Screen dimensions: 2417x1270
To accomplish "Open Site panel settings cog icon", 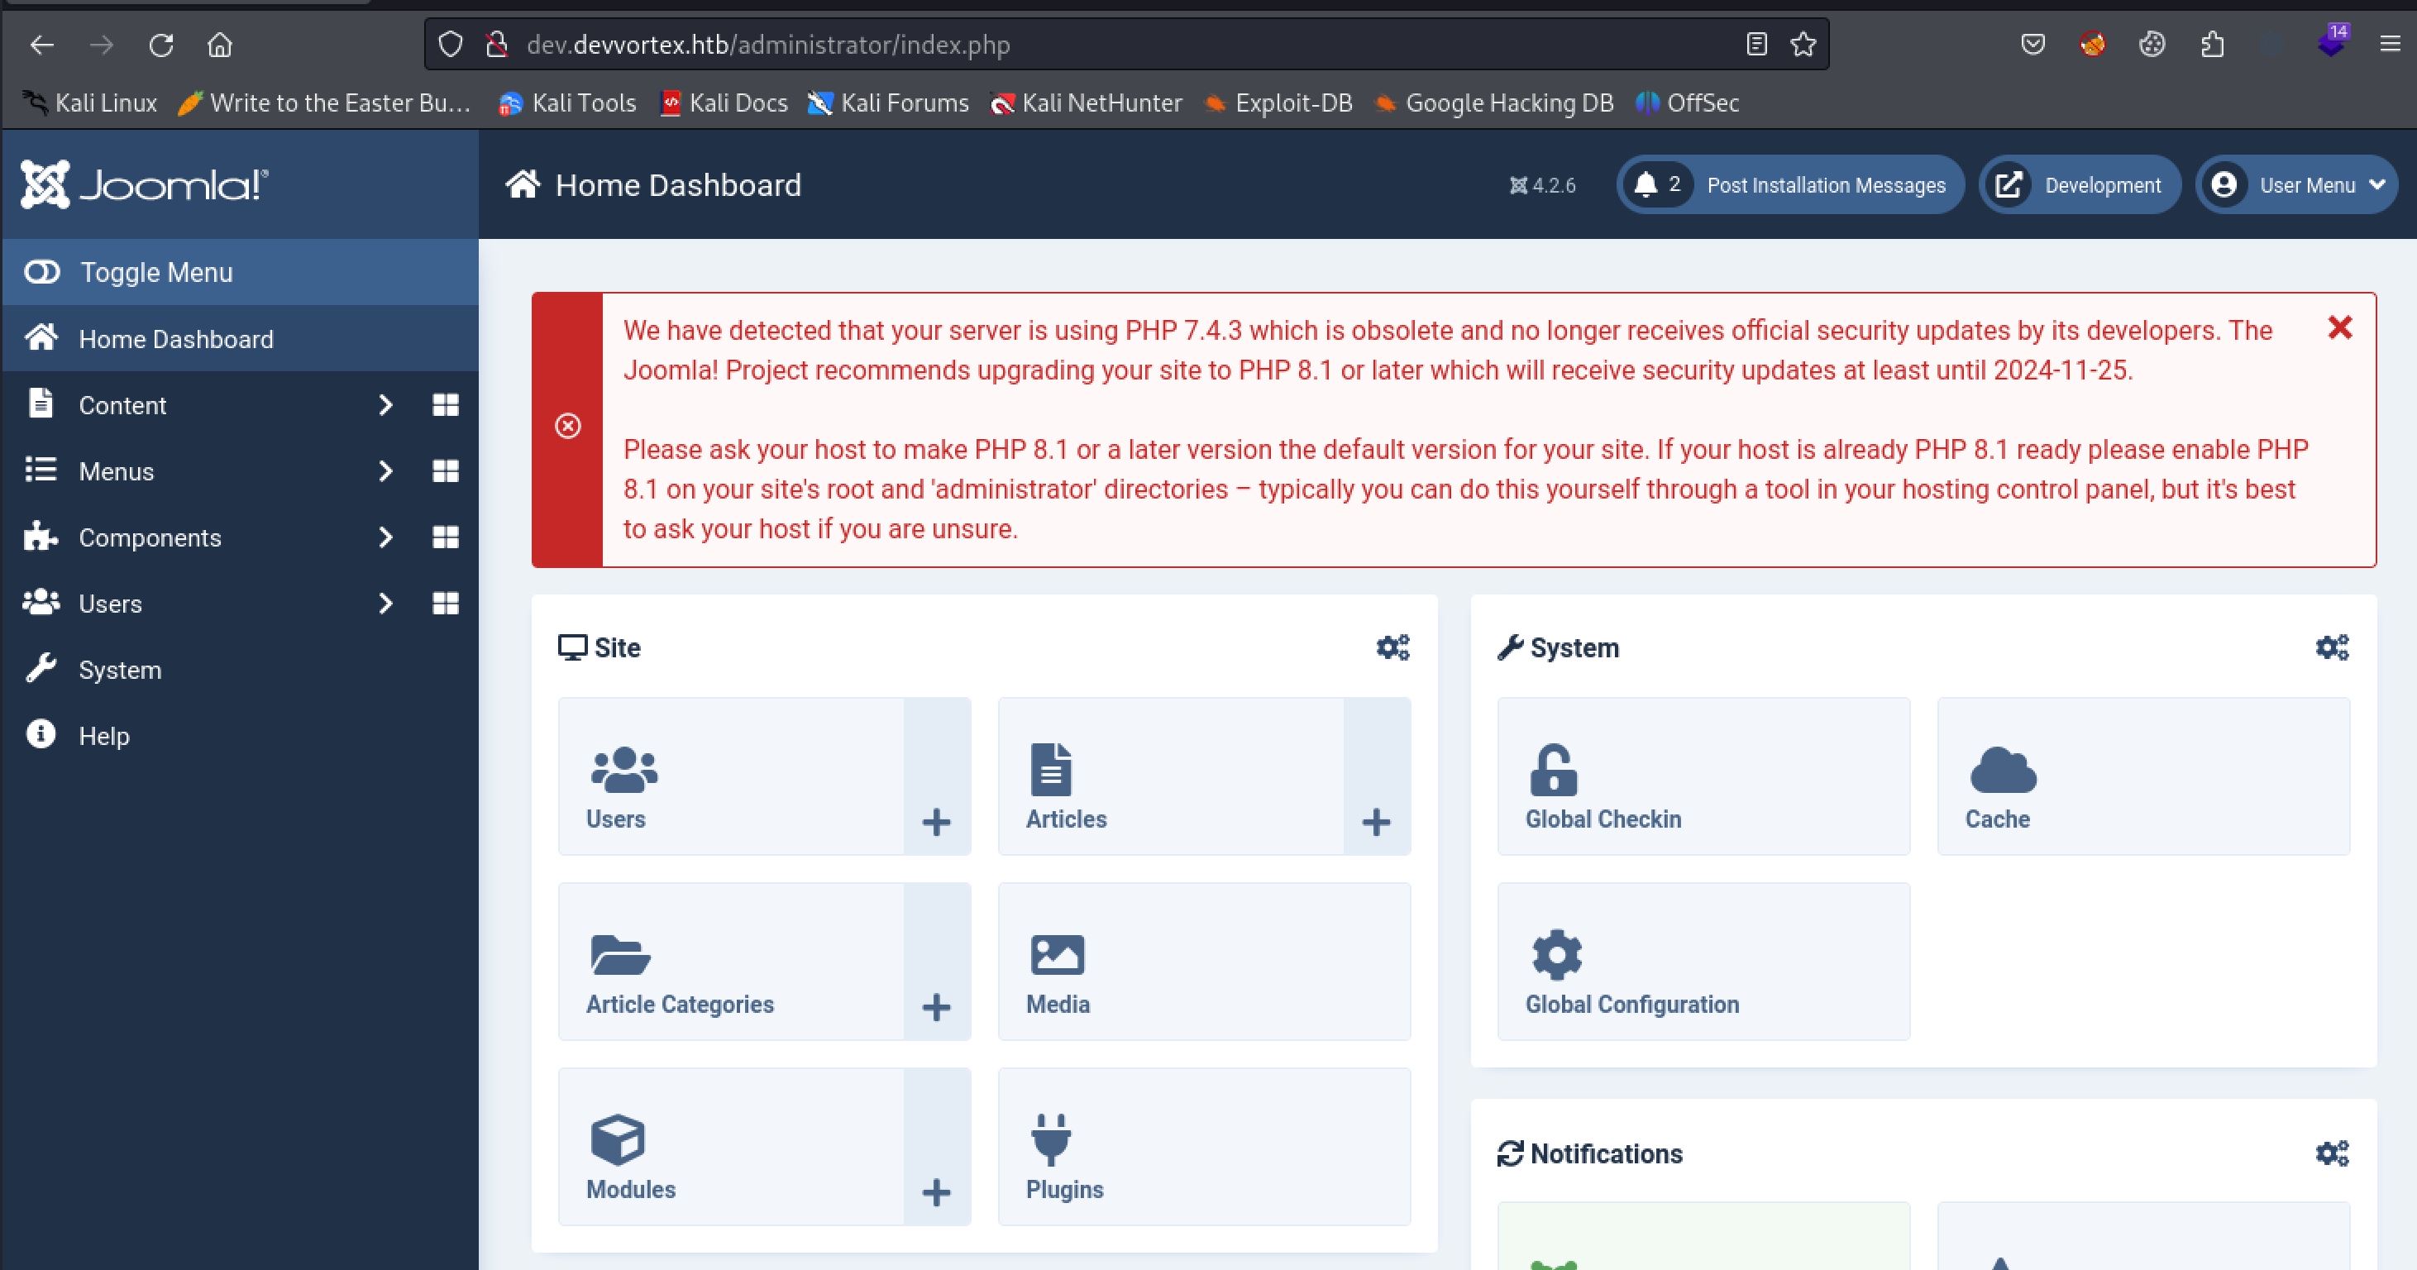I will [x=1392, y=647].
